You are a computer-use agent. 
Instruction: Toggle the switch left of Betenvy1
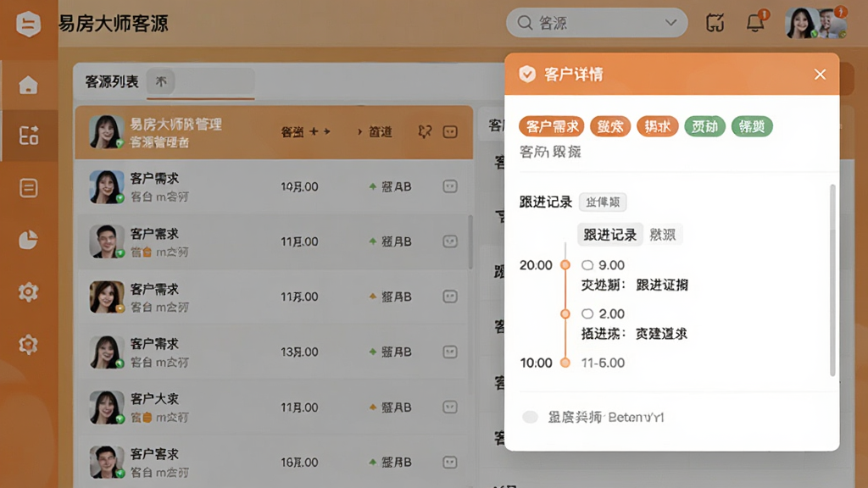[x=531, y=417]
